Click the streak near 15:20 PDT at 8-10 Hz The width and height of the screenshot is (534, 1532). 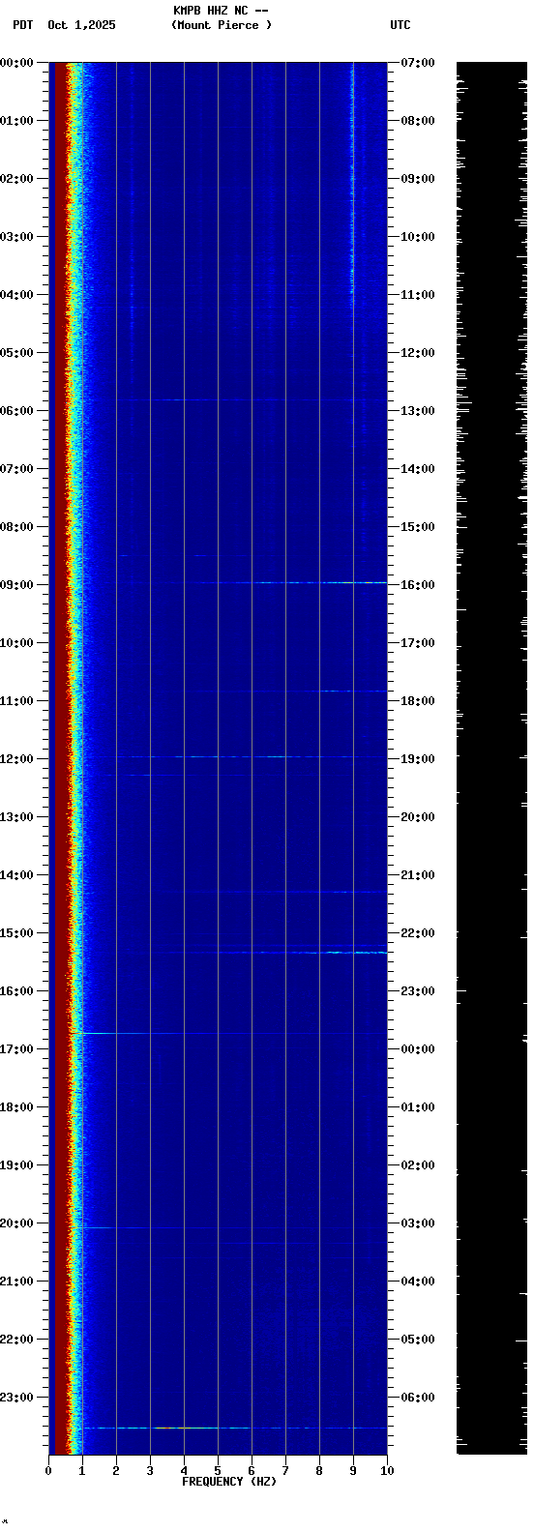[x=353, y=953]
